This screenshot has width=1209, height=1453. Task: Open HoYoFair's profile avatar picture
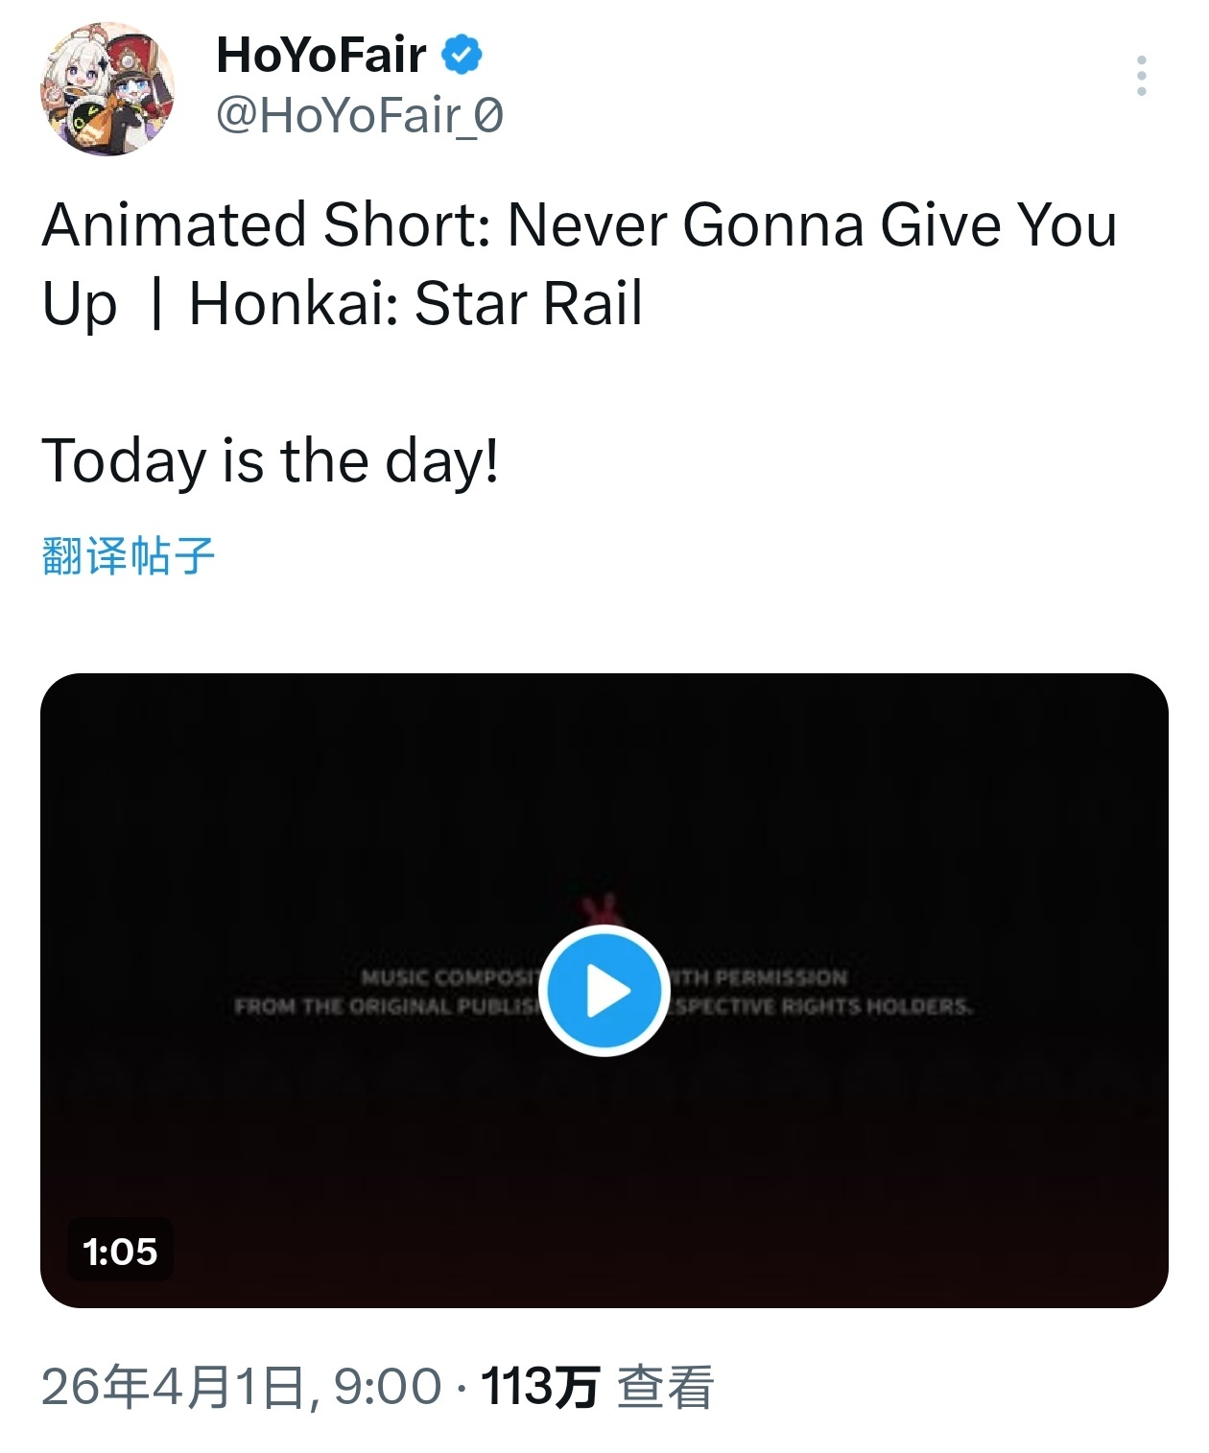[107, 89]
